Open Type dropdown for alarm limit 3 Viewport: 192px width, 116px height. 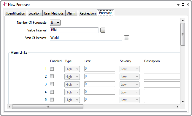point(72,85)
